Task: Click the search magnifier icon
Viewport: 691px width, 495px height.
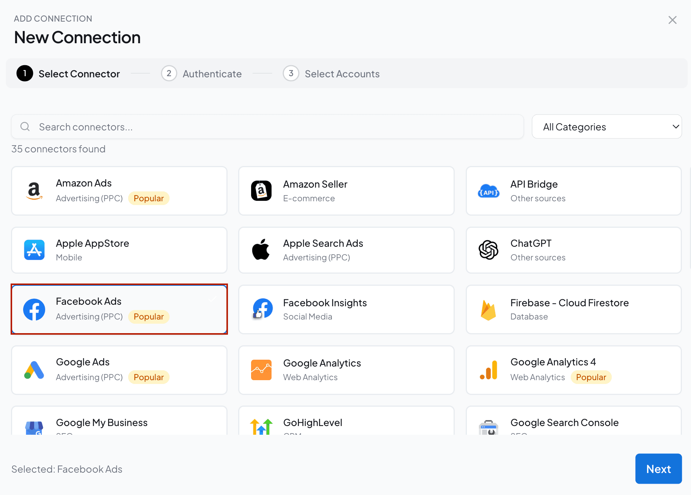Action: click(x=25, y=127)
